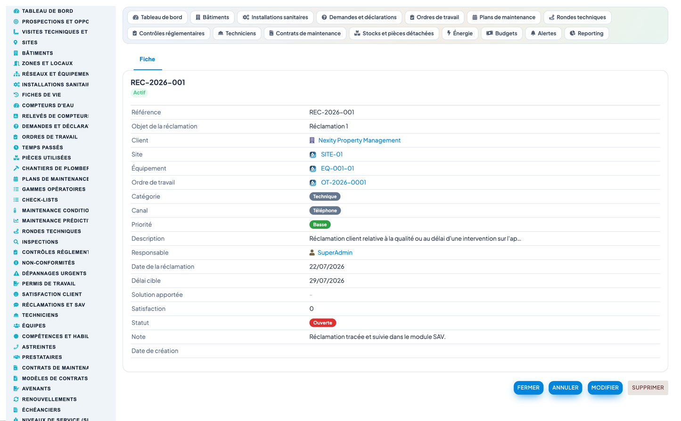Go to Prospections et opportunités in sidebar
681x421 pixels.
pos(56,22)
